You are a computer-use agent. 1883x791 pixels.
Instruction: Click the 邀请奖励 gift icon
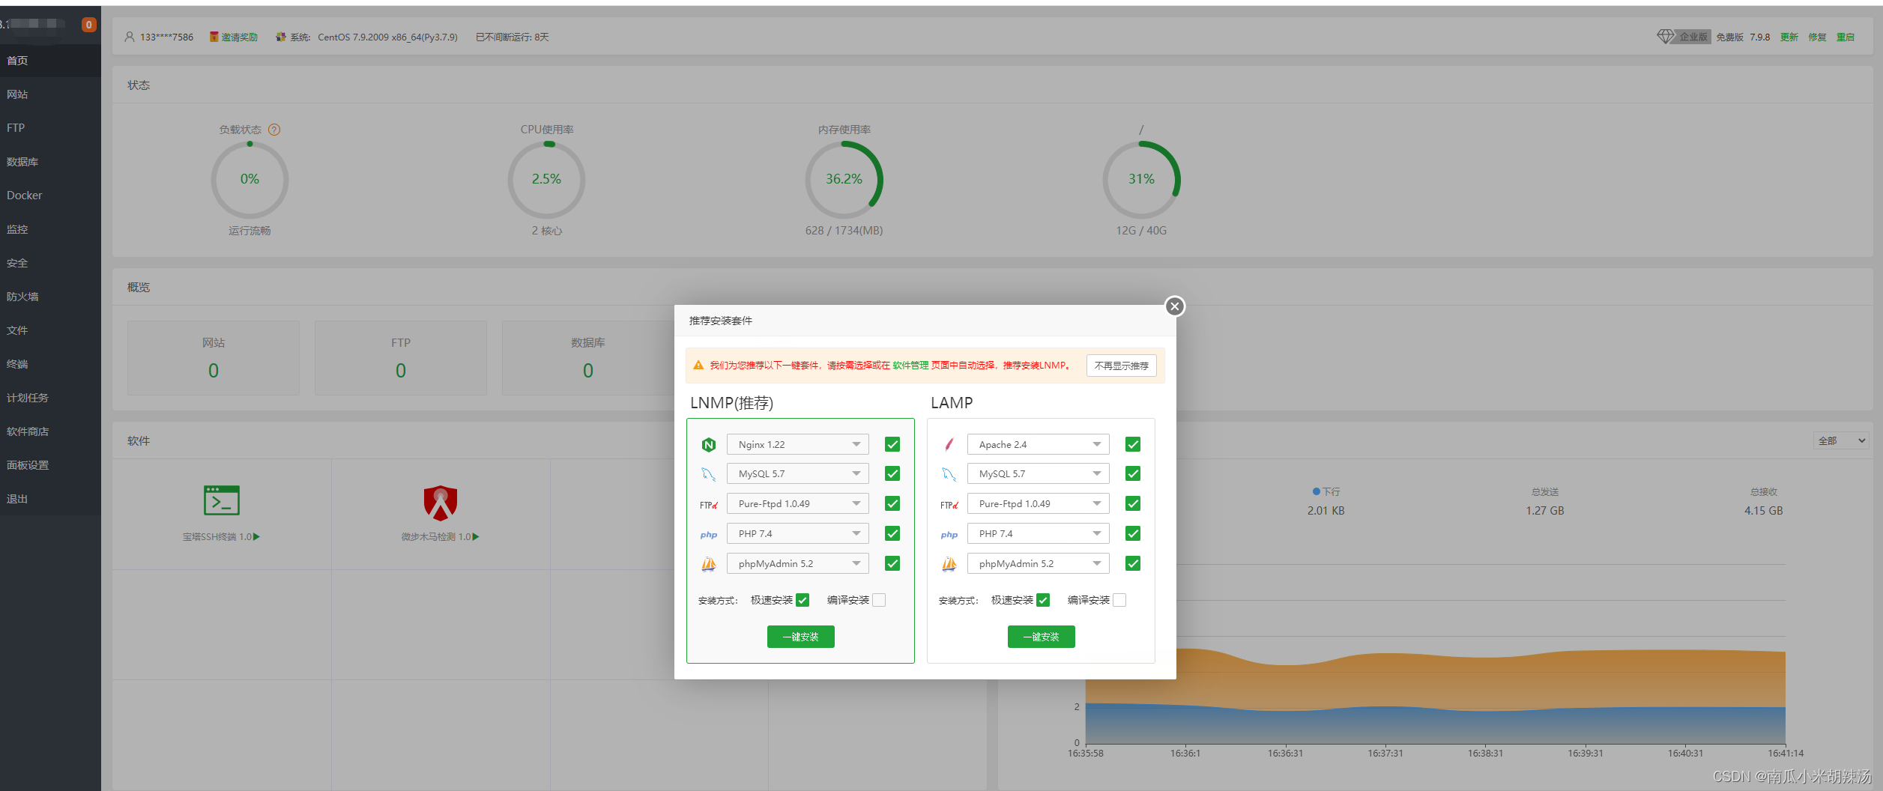click(214, 37)
